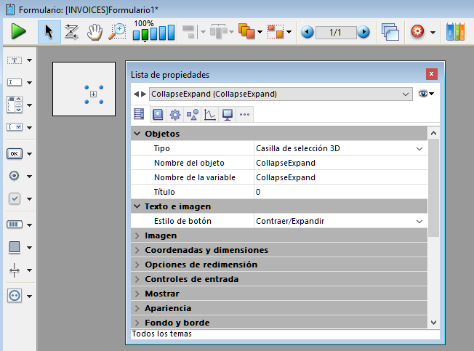Image resolution: width=474 pixels, height=351 pixels.
Task: Select the static text object tool
Action: pos(15,60)
